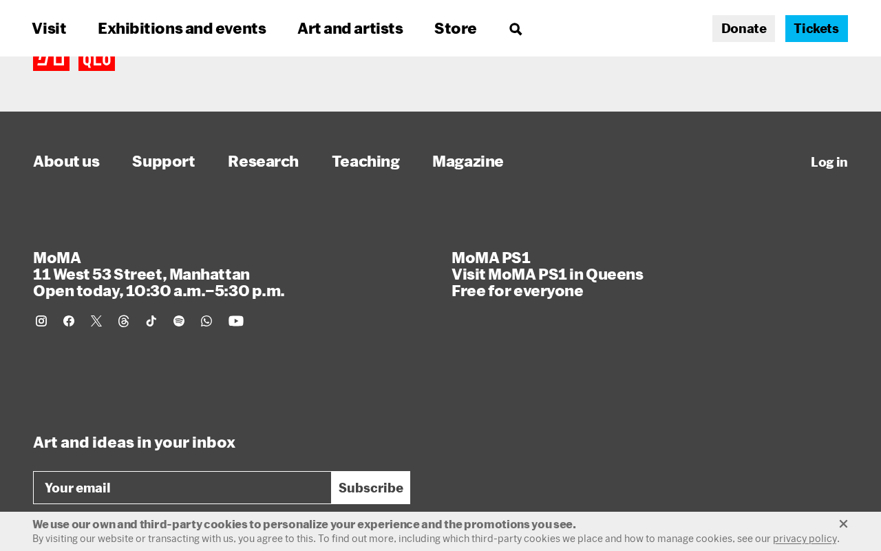Open the X (Twitter) icon link
This screenshot has height=551, width=881.
pyautogui.click(x=96, y=321)
